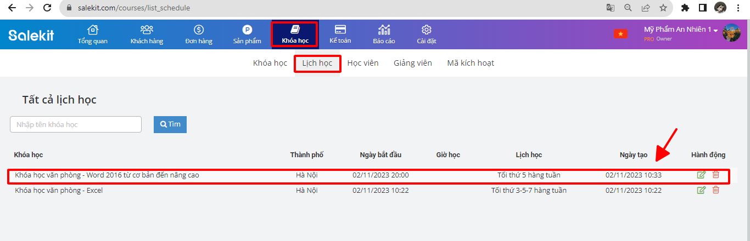This screenshot has width=750, height=241.
Task: Switch to the Học viên tab
Action: (x=362, y=63)
